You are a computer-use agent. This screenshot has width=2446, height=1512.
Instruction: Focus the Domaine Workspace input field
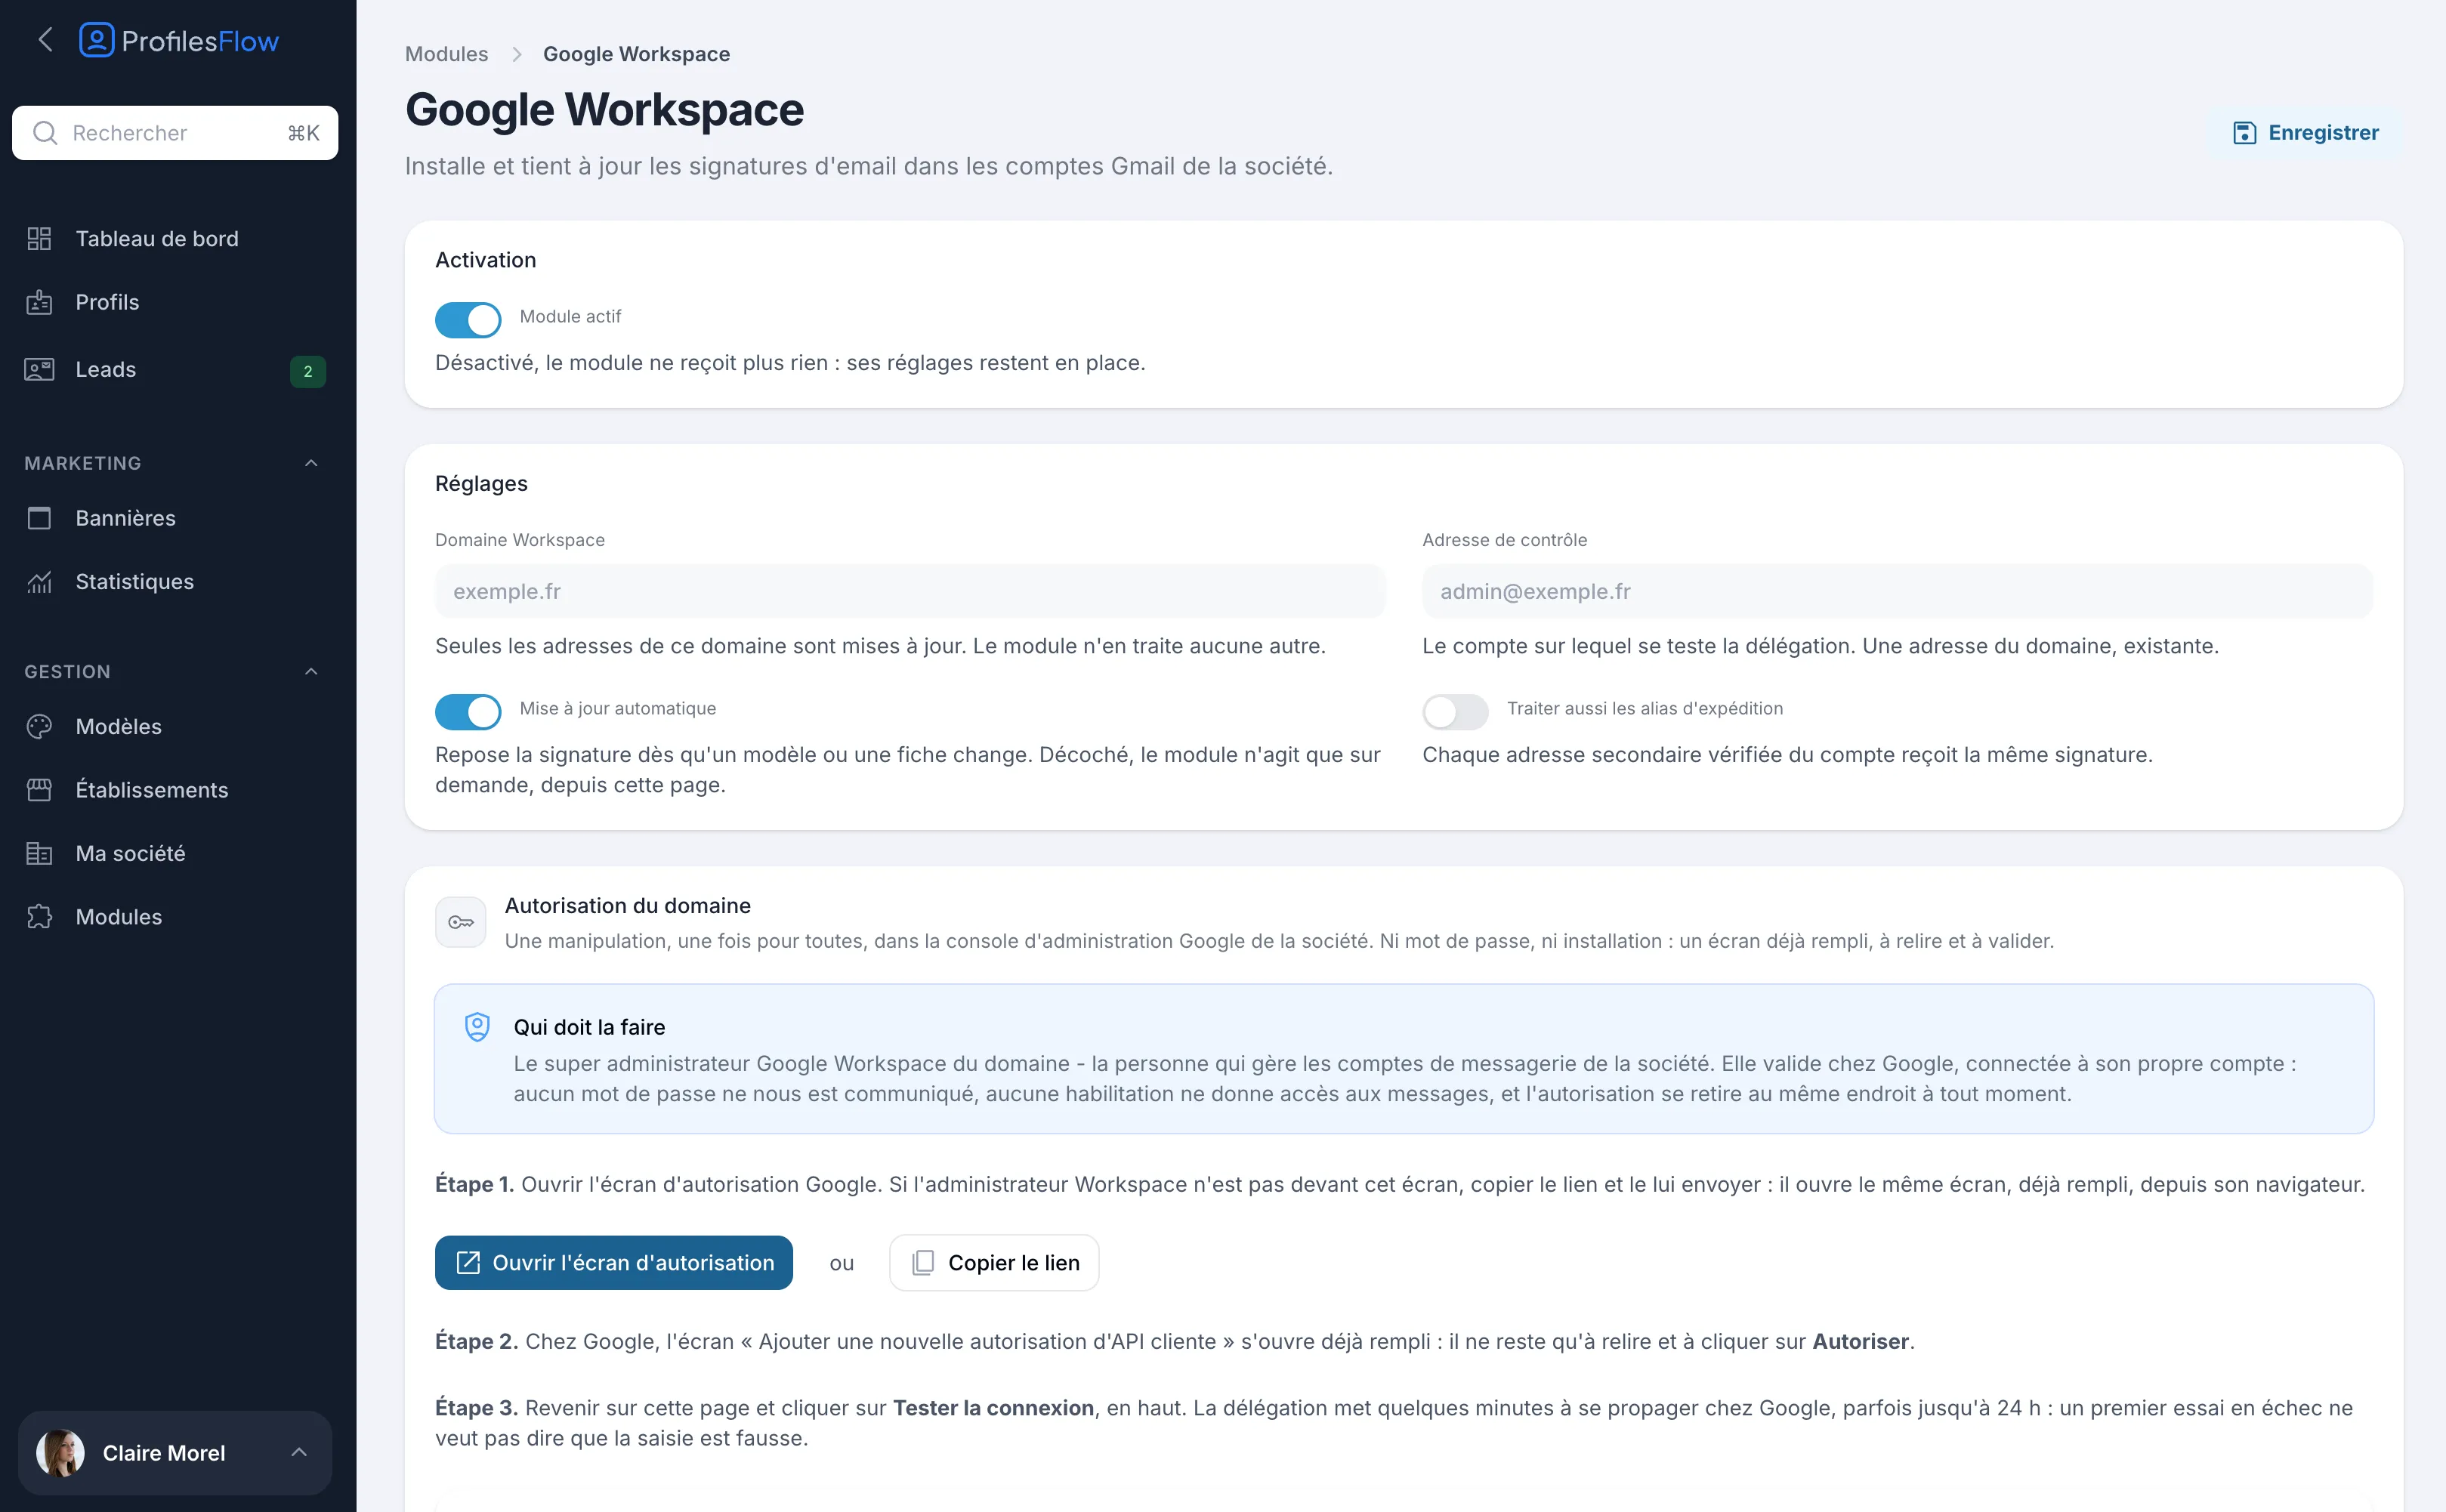pyautogui.click(x=910, y=591)
